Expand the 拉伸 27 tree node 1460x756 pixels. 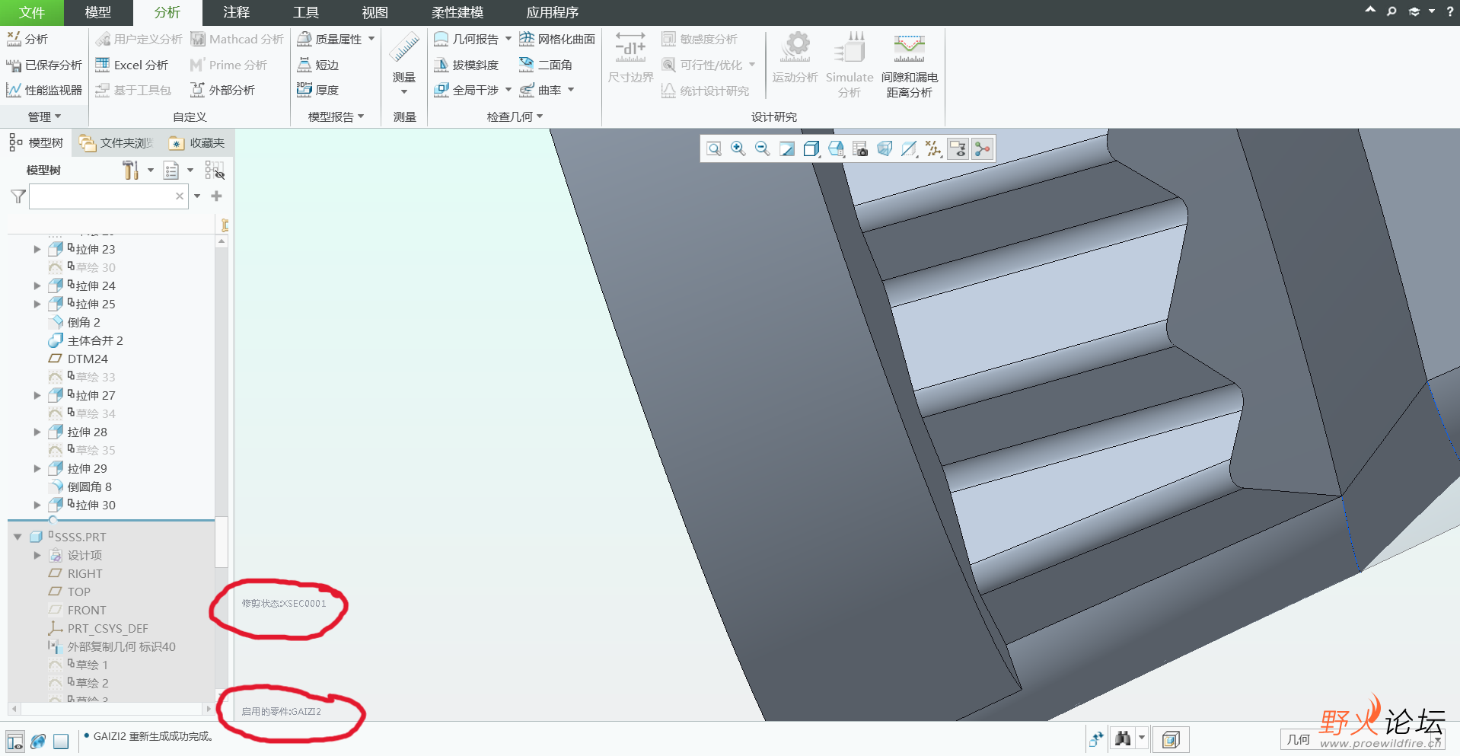37,395
